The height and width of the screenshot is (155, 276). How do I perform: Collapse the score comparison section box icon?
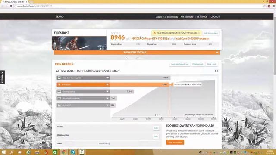click(216, 71)
